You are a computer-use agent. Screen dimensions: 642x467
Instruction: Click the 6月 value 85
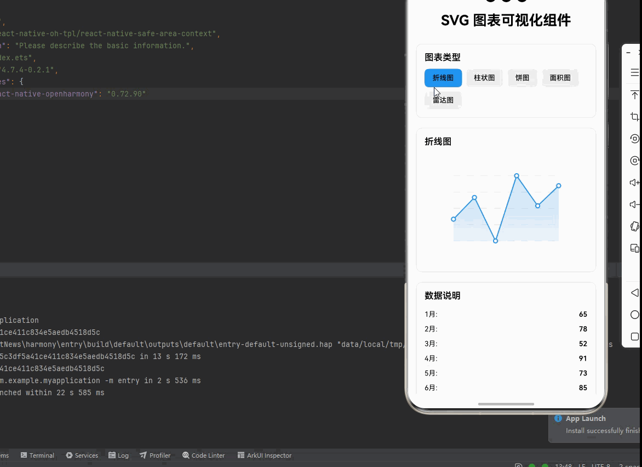click(x=583, y=388)
